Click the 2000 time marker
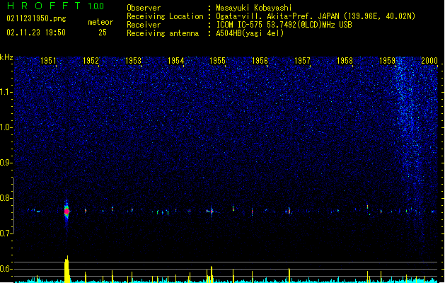445x283 pixels. [x=429, y=60]
